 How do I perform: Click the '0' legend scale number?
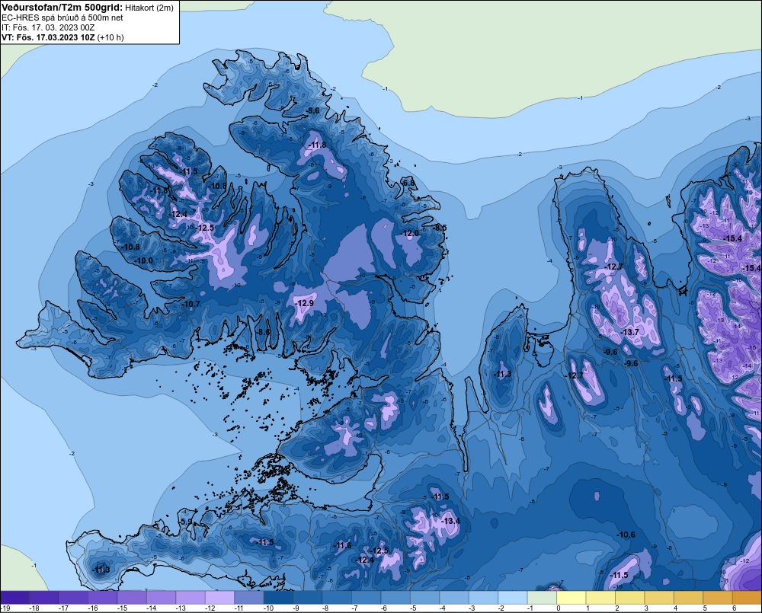pyautogui.click(x=559, y=608)
